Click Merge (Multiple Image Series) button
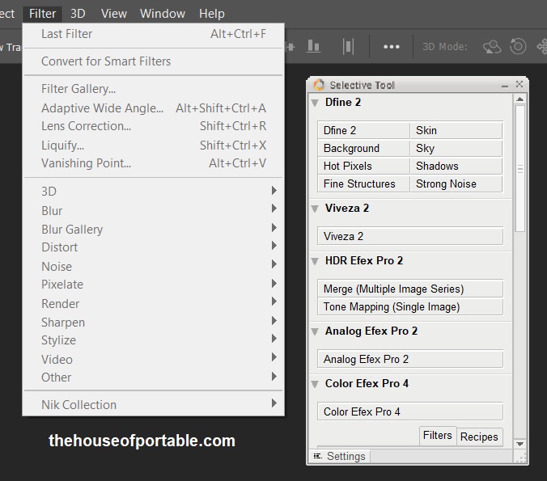 pyautogui.click(x=410, y=289)
